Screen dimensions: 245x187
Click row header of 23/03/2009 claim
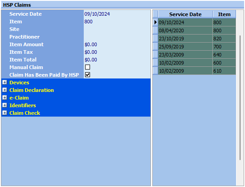pyautogui.click(x=155, y=55)
